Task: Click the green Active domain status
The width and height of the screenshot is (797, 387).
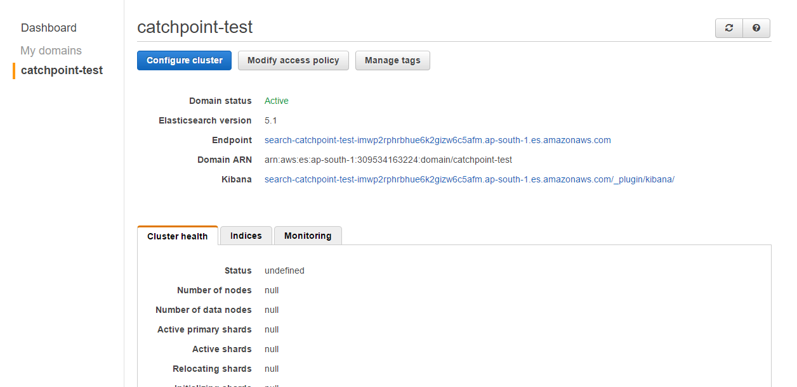Action: coord(277,101)
